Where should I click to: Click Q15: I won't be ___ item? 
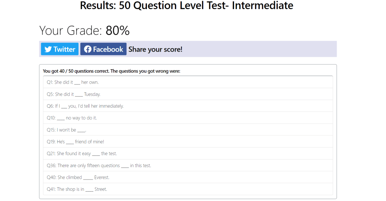(x=66, y=130)
